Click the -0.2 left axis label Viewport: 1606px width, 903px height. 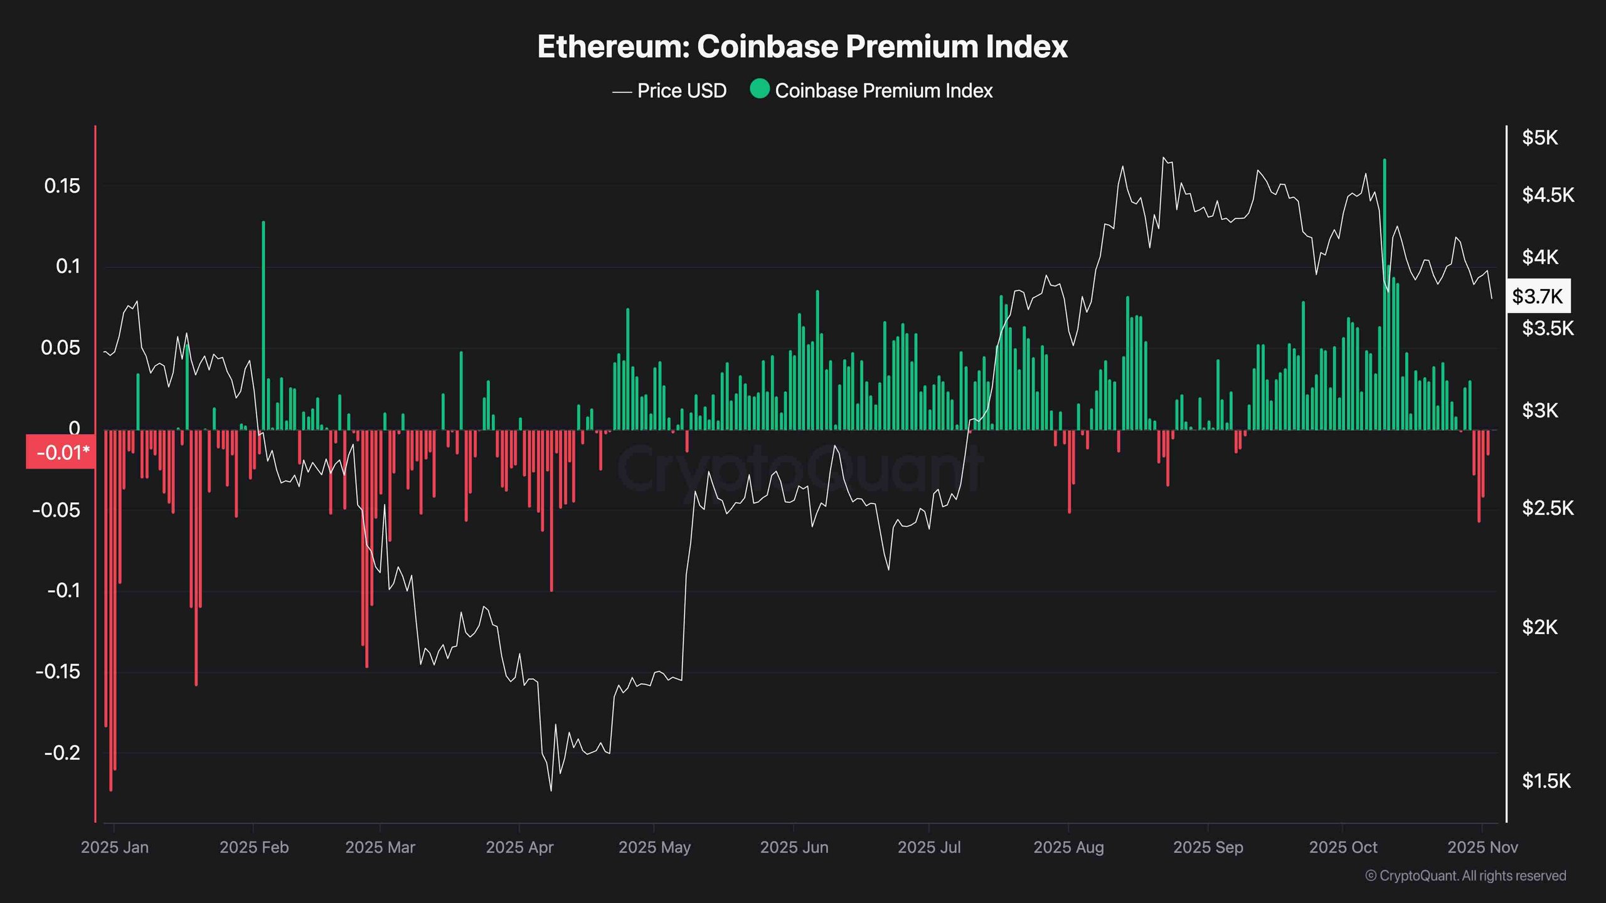[x=62, y=752]
